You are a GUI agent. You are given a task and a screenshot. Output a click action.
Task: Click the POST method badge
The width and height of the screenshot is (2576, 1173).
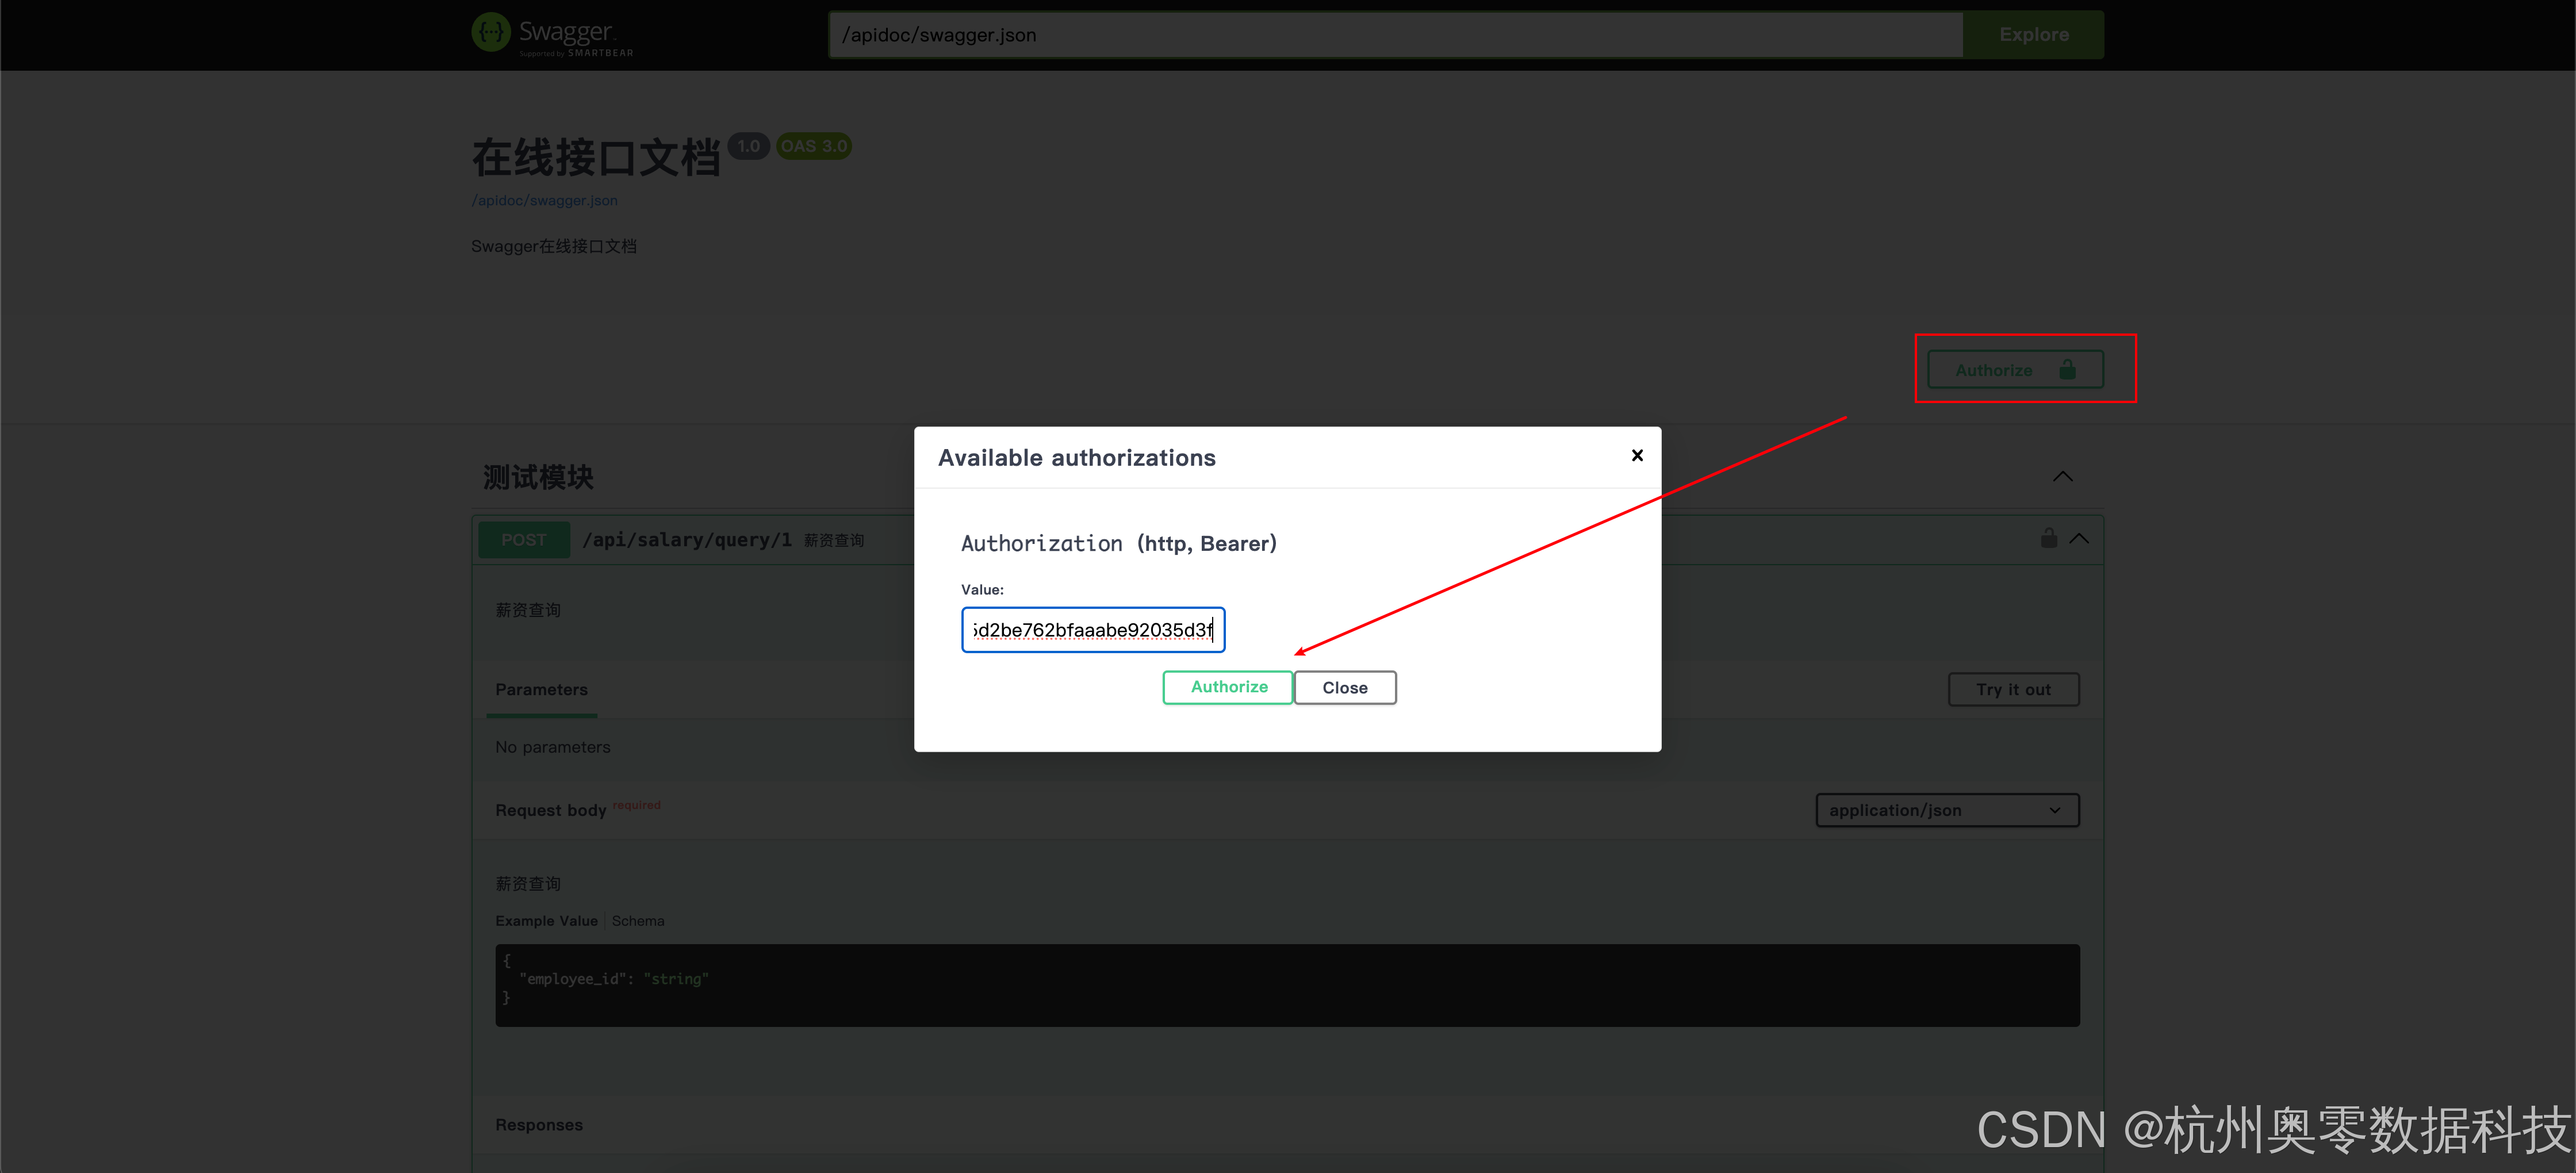[524, 540]
